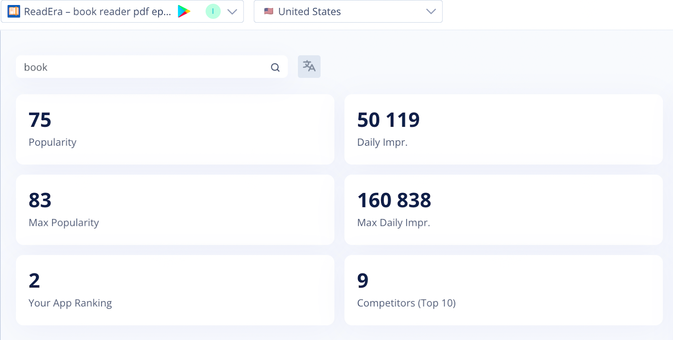Open the country dropdown arrow

[431, 12]
